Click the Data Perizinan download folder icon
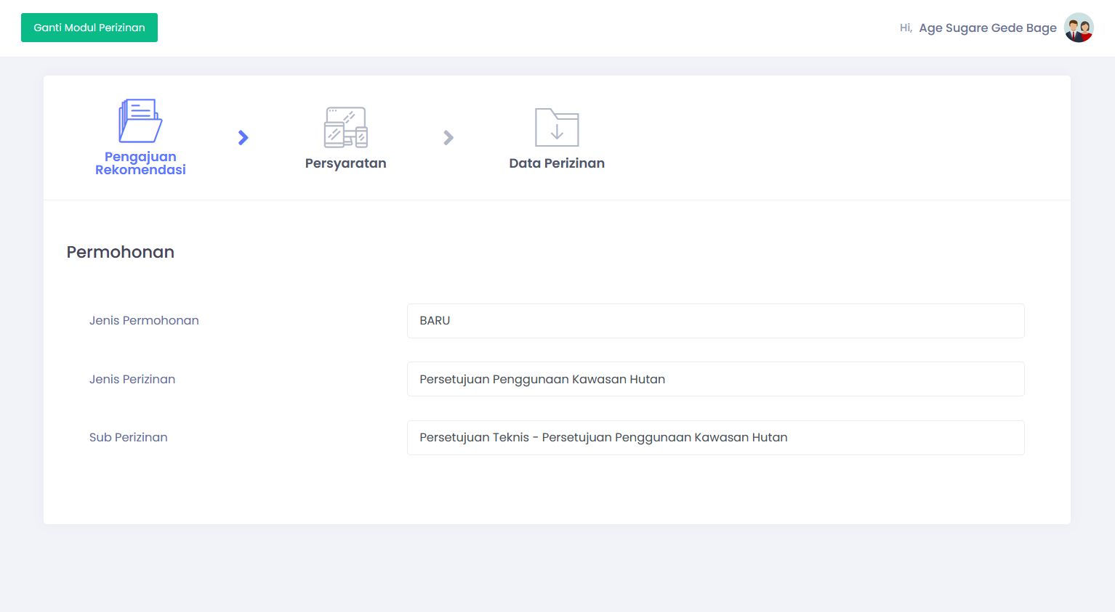 coord(557,127)
